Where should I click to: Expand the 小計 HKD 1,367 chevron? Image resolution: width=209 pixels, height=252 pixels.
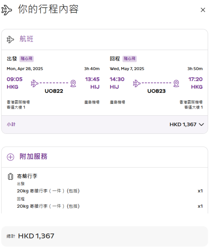(x=201, y=124)
